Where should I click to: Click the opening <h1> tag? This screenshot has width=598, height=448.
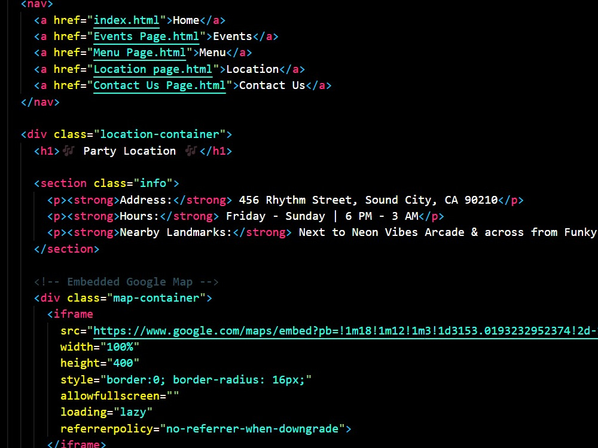47,151
